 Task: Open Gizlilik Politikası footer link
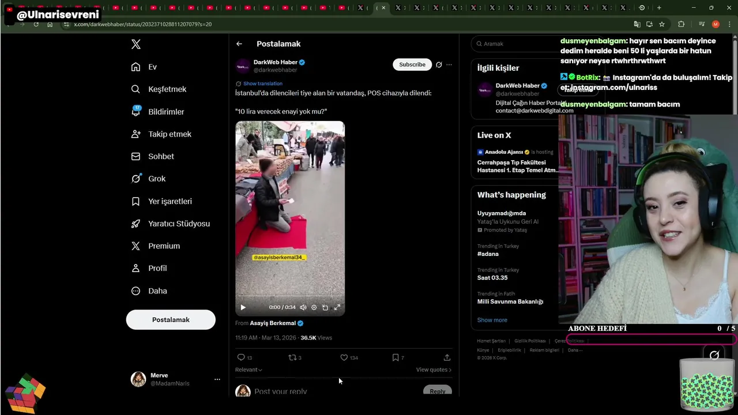[530, 341]
